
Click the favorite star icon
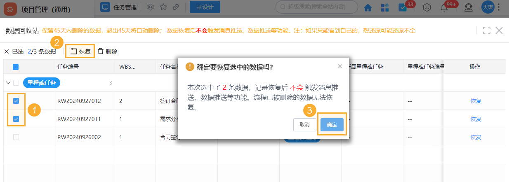pos(163,7)
